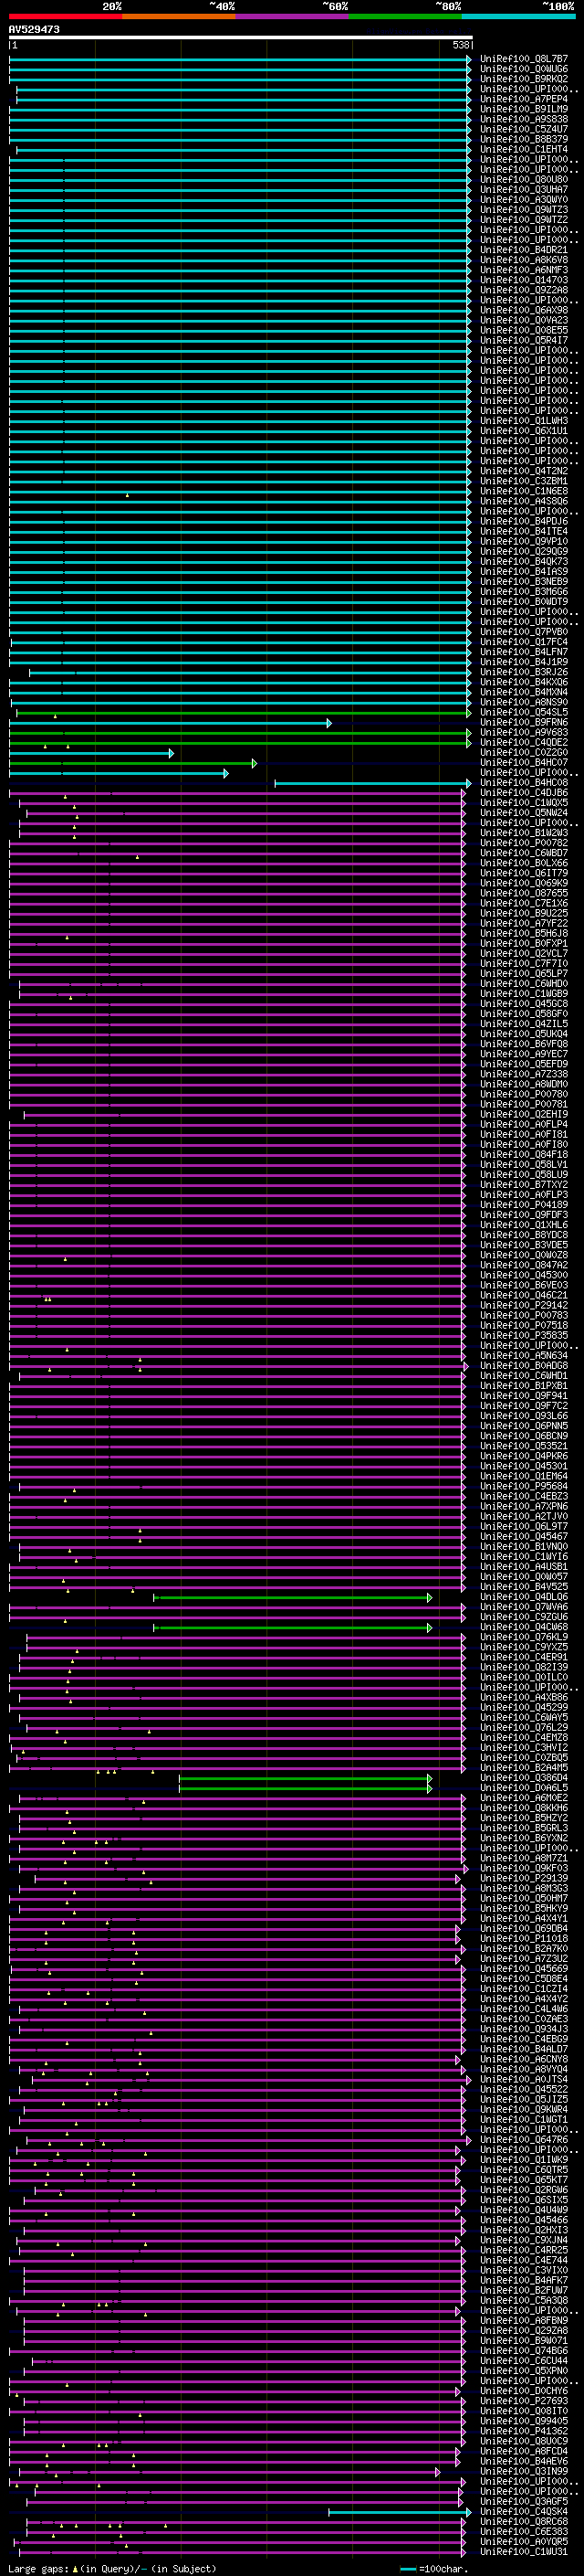The image size is (584, 2576).
Task: Click the UniRef100_Q8RC68 label
Action: pos(524,2523)
